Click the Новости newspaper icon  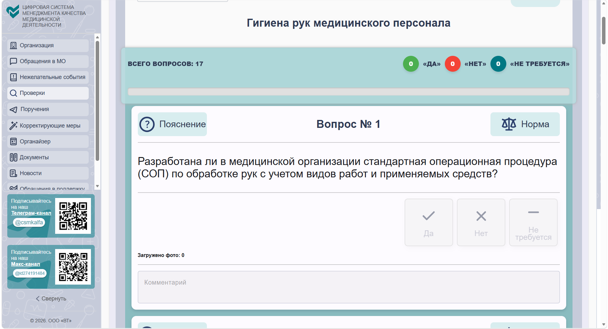tap(13, 173)
